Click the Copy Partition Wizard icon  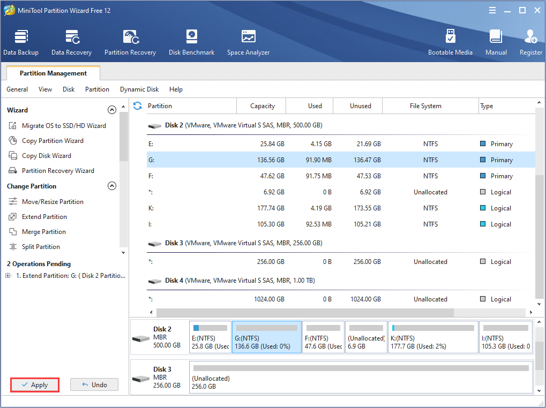click(x=12, y=140)
